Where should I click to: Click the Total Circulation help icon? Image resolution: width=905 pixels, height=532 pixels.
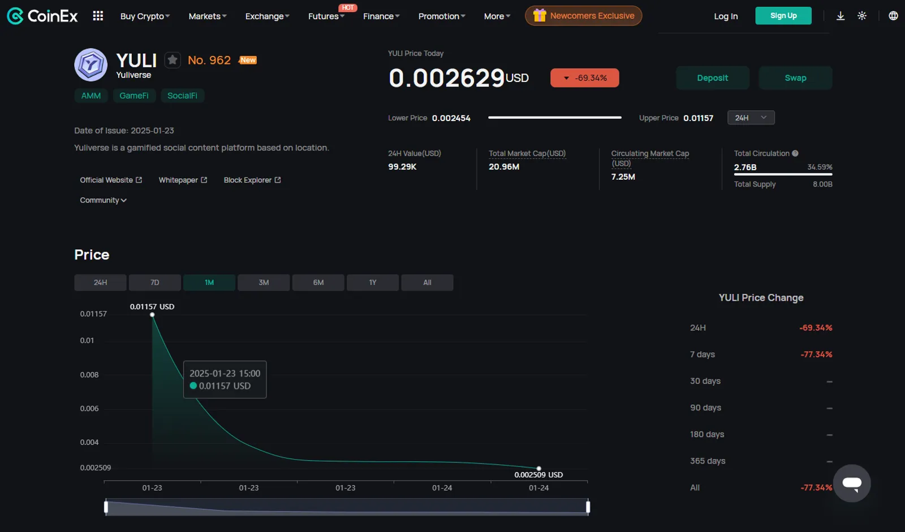pyautogui.click(x=795, y=153)
